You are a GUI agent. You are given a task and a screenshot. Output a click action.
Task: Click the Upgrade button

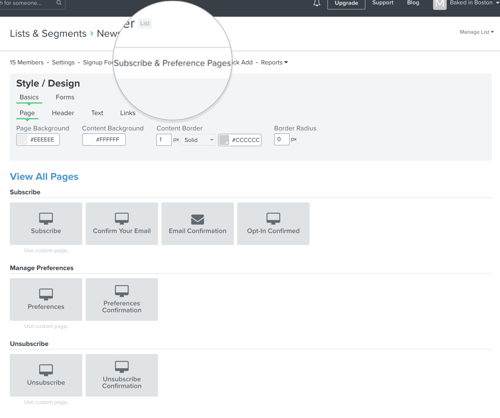point(346,3)
